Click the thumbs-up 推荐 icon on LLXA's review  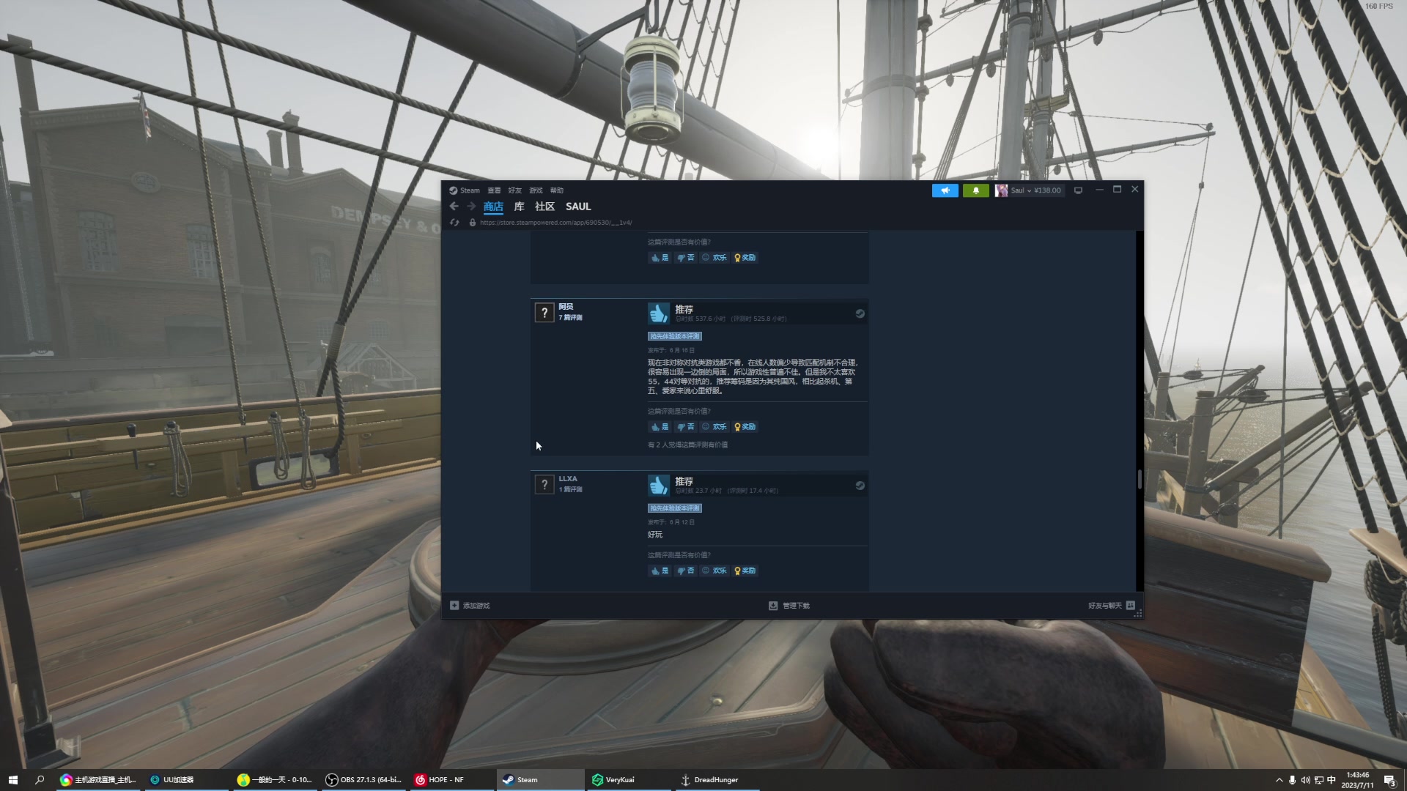(x=659, y=486)
